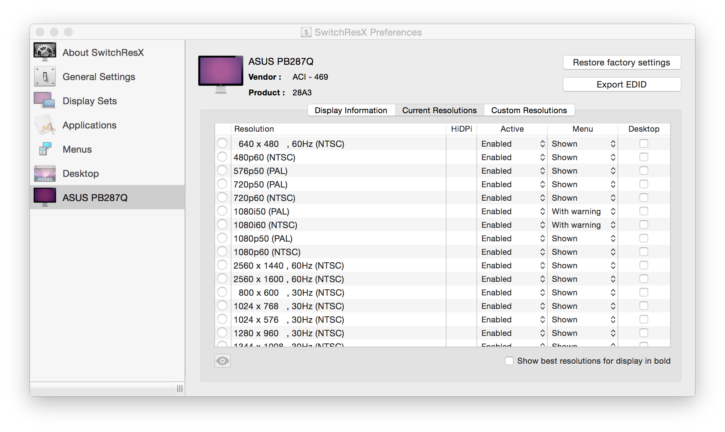This screenshot has height=432, width=725.
Task: Click the Applications sidebar icon
Action: [45, 125]
